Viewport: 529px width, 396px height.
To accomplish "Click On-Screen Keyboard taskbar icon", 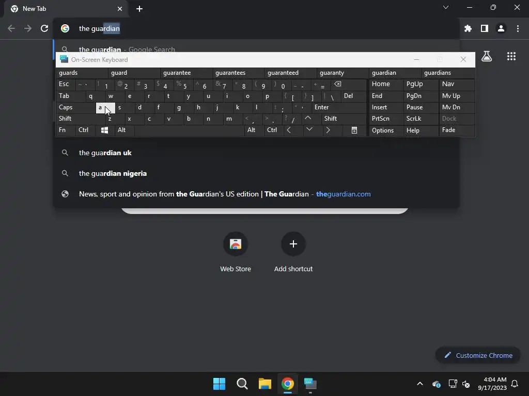I will tap(310, 384).
